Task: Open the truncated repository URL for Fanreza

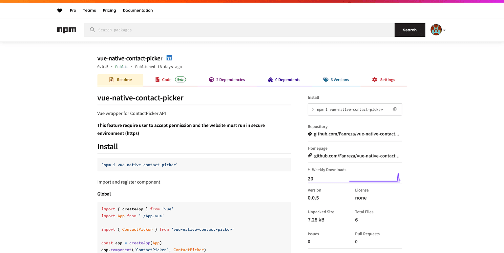Action: pyautogui.click(x=357, y=134)
